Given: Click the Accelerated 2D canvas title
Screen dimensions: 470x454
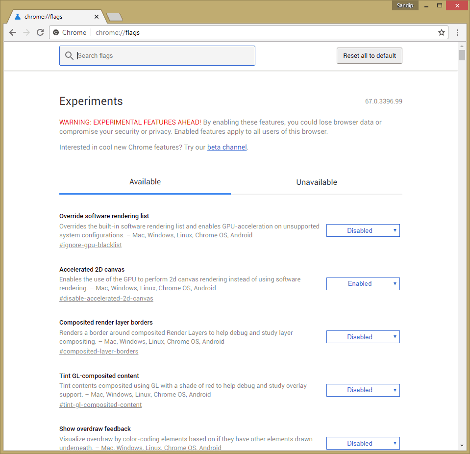Looking at the screenshot, I should point(92,269).
